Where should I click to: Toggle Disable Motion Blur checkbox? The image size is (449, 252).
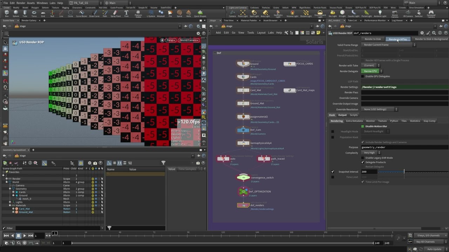(x=363, y=126)
